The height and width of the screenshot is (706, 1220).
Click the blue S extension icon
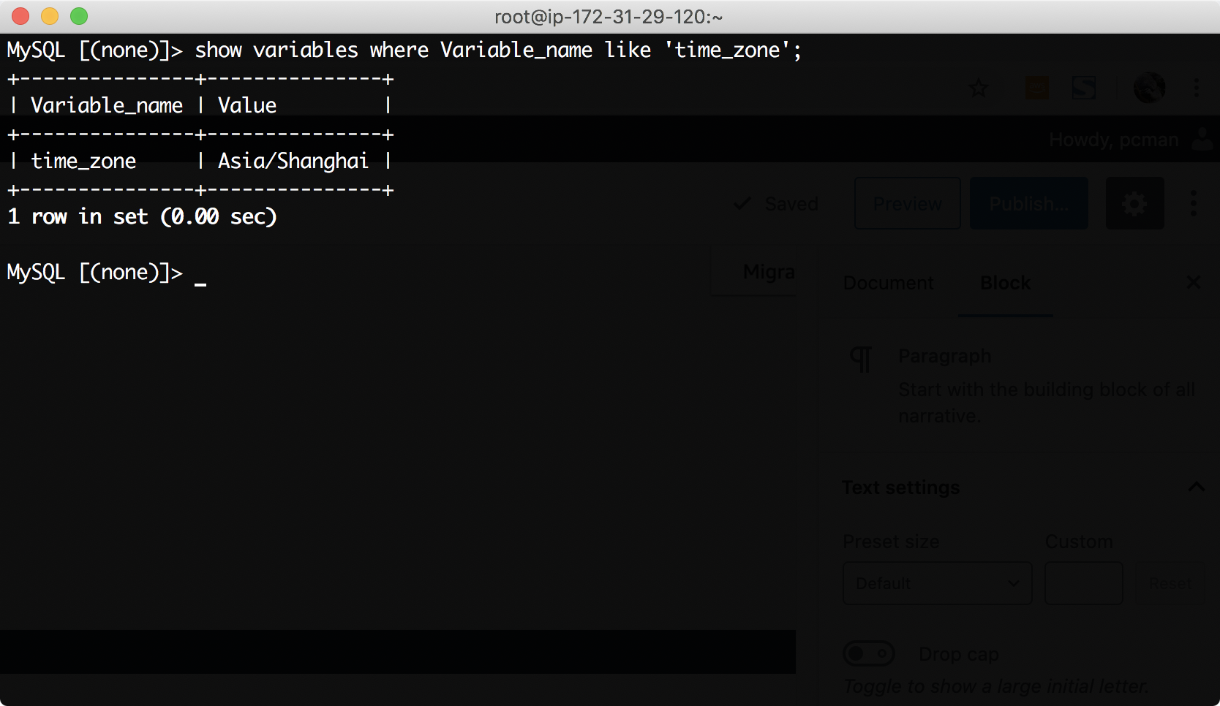click(x=1083, y=88)
